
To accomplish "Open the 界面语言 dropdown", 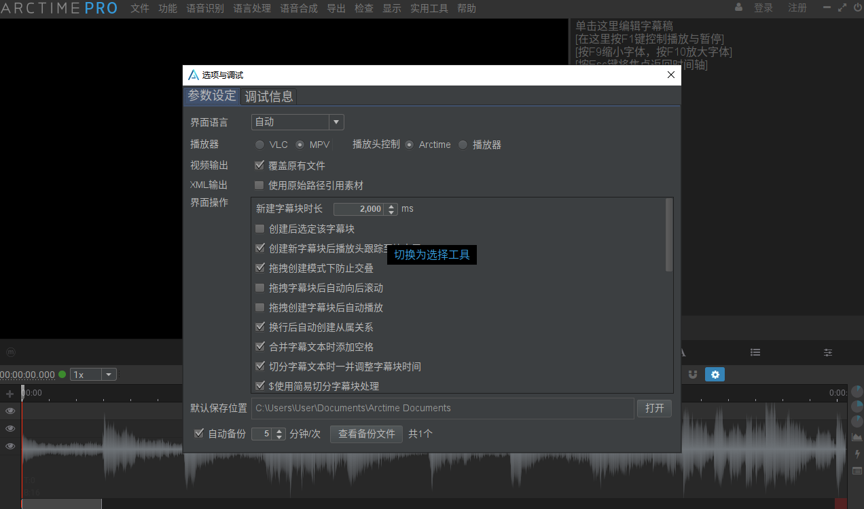I will click(336, 121).
